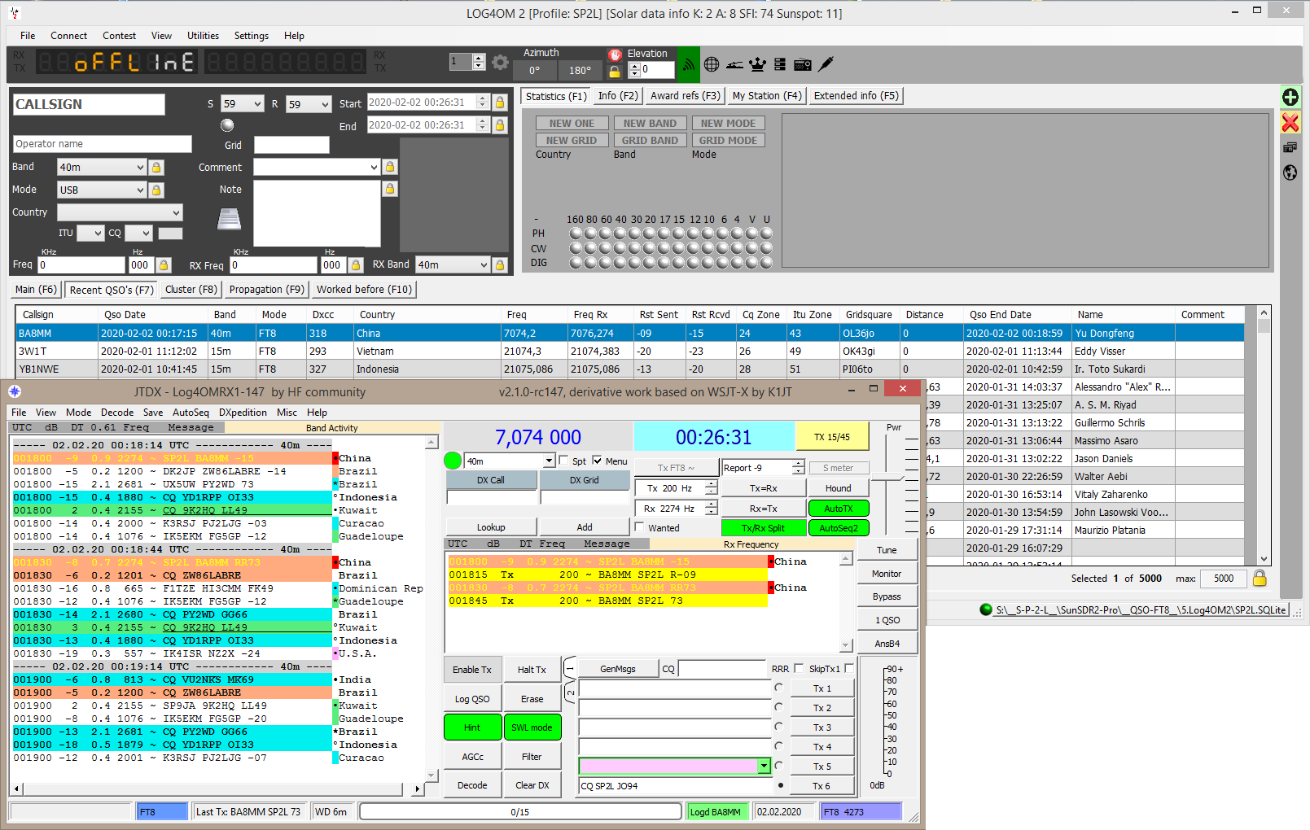Click the red X clear-QSO icon
Image resolution: width=1310 pixels, height=830 pixels.
pos(1290,122)
